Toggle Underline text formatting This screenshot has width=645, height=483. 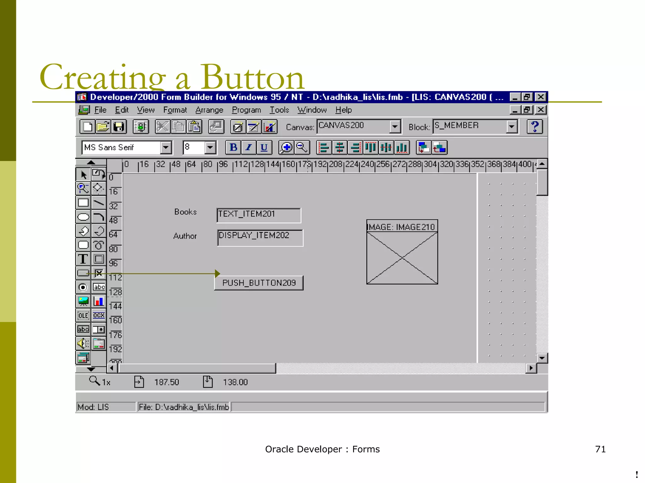[264, 147]
